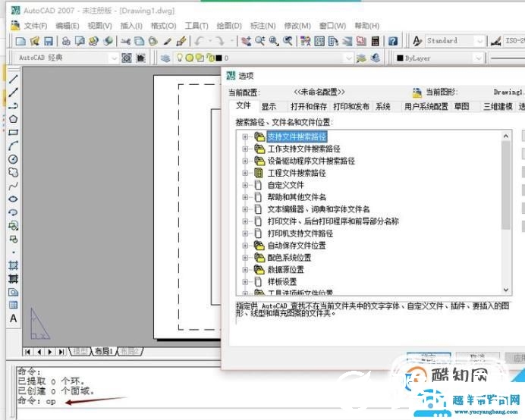Click the layout tabs first-tab arrow
Screen dimensions: 525x420
tap(28, 352)
